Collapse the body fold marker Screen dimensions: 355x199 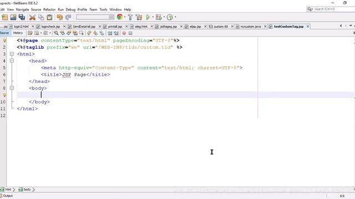coord(12,88)
